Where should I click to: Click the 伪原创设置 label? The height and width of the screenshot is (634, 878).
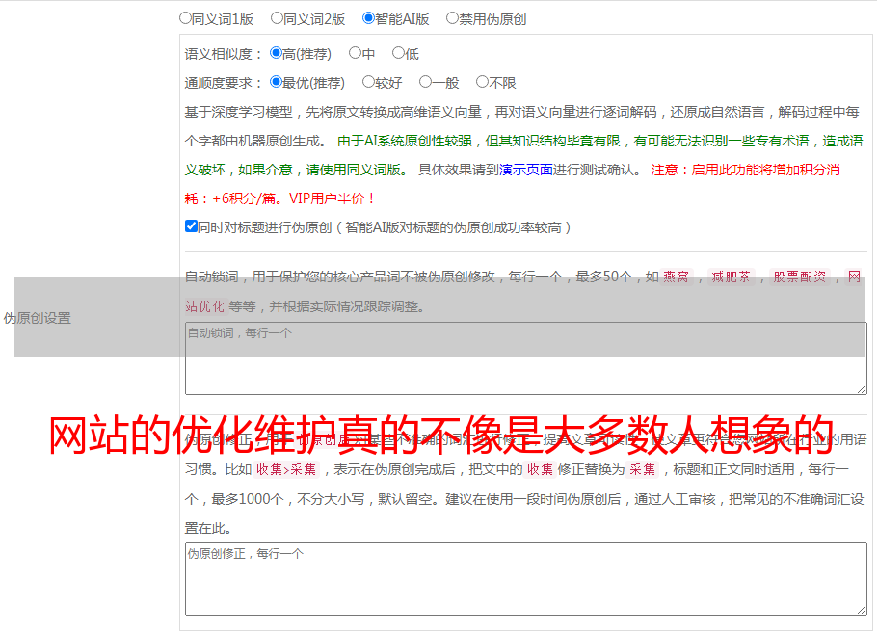click(37, 318)
